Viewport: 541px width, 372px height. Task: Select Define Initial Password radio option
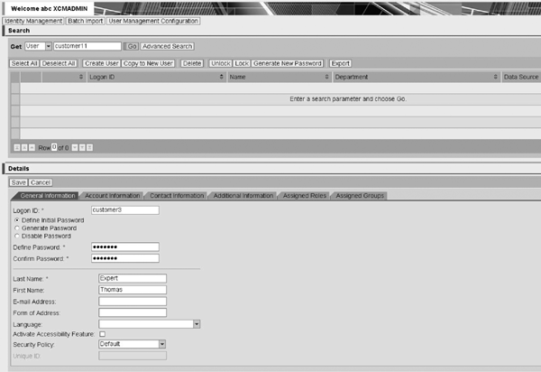[x=17, y=220]
